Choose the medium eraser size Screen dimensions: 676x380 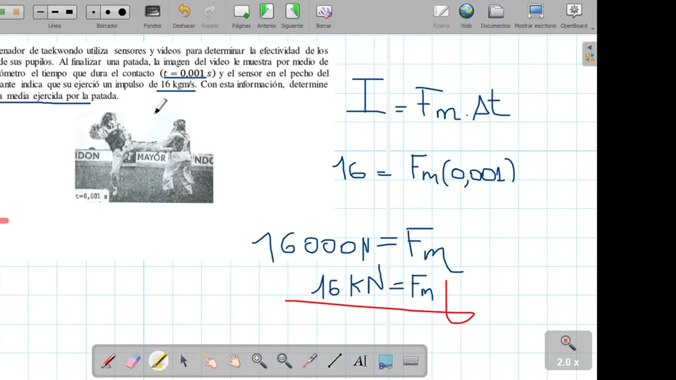108,12
